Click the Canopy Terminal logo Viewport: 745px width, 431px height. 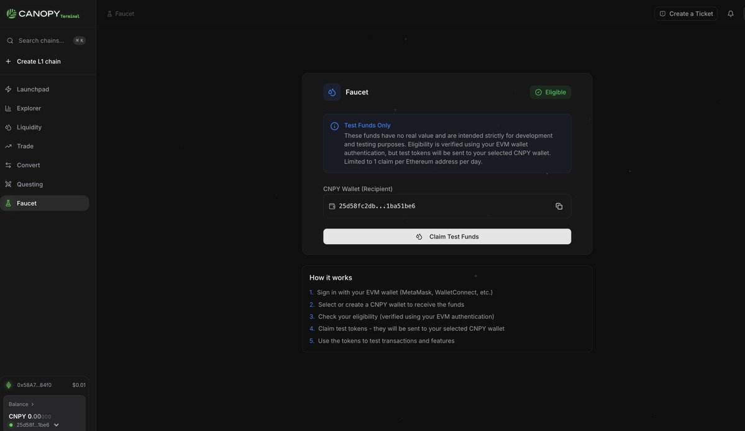click(43, 14)
